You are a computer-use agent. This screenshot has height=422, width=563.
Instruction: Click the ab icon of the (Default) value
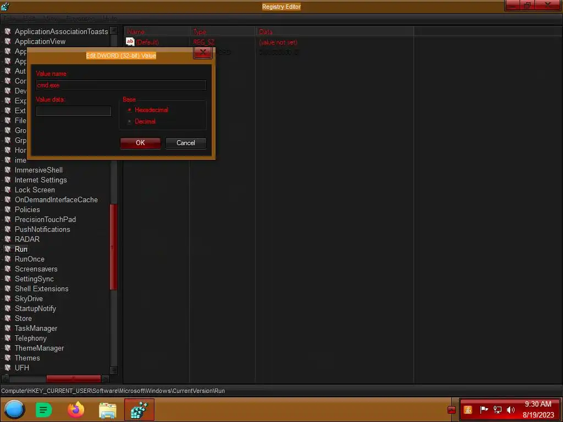130,42
